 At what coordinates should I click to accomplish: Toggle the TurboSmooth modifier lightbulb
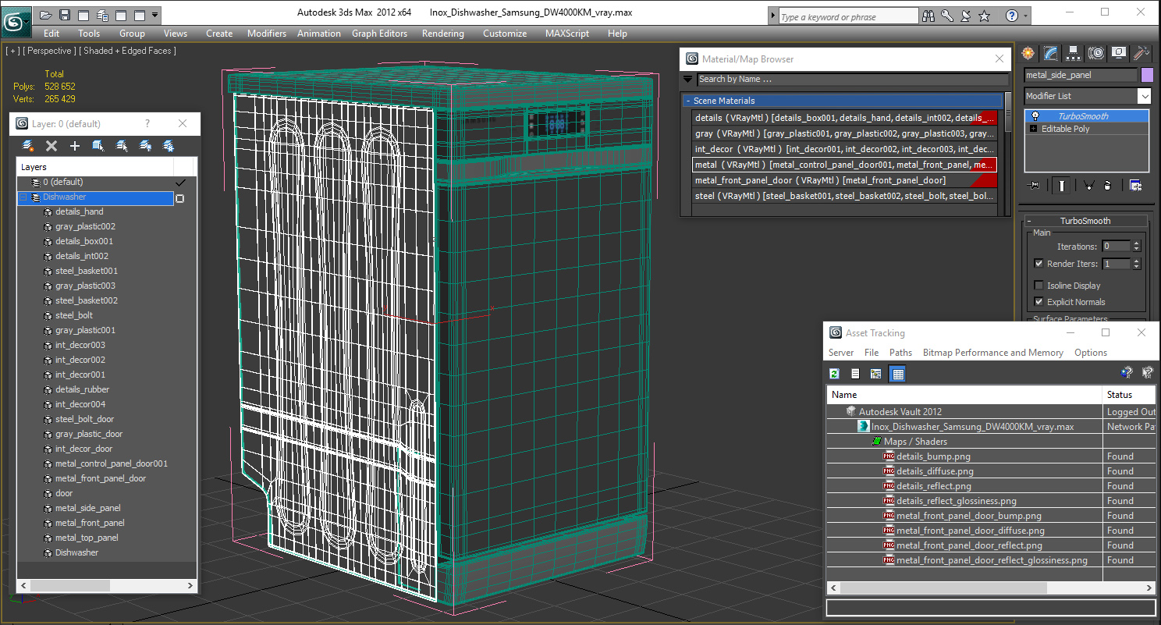(x=1035, y=116)
